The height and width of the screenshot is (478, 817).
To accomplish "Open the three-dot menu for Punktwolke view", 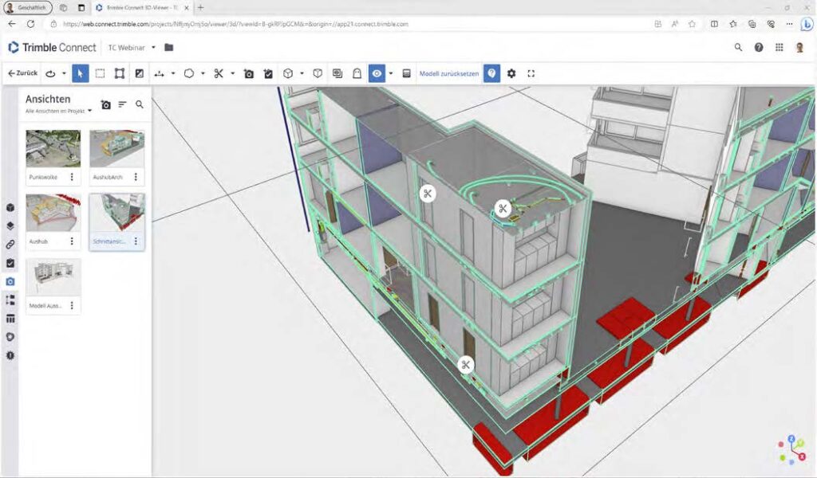I will pos(72,177).
